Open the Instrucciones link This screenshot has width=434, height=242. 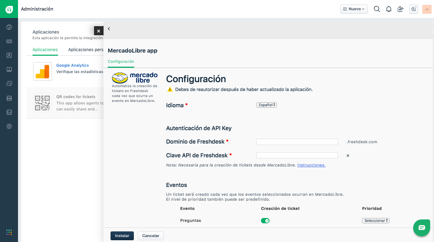coord(311,165)
